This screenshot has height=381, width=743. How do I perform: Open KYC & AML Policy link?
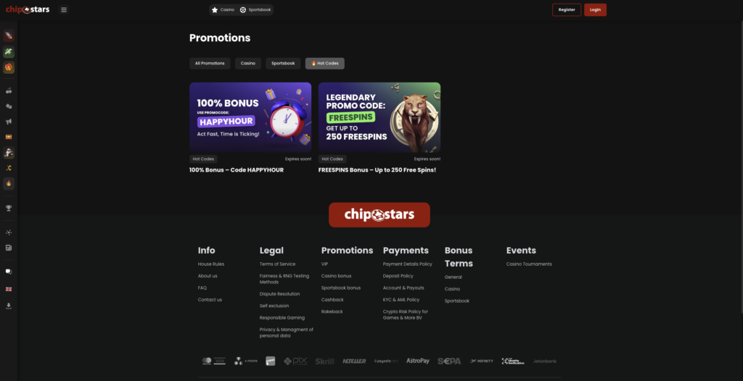click(401, 300)
